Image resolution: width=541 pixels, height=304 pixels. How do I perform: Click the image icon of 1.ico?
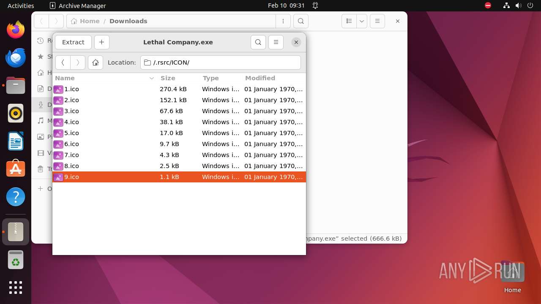coord(58,89)
